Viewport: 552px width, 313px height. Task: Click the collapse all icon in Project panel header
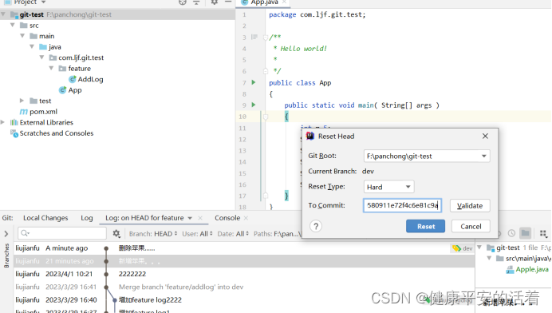(x=196, y=2)
